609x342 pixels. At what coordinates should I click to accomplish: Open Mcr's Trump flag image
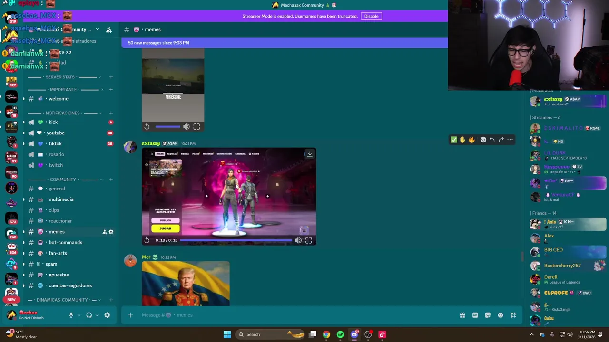186,284
